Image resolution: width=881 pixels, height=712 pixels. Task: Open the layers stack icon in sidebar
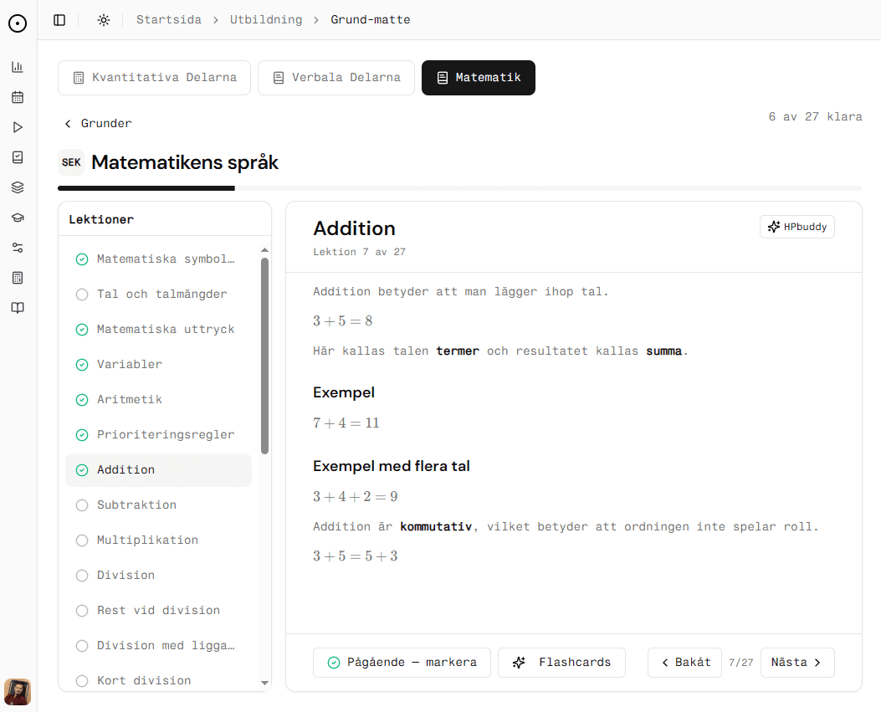pos(18,187)
